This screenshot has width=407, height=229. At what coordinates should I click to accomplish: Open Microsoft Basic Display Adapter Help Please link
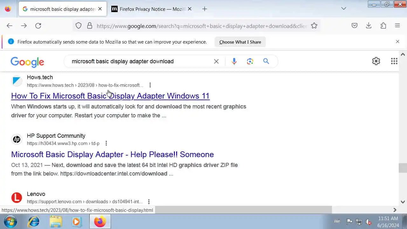113,154
